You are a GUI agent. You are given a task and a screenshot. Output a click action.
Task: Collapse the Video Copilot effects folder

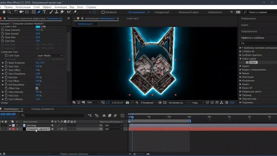point(241,59)
